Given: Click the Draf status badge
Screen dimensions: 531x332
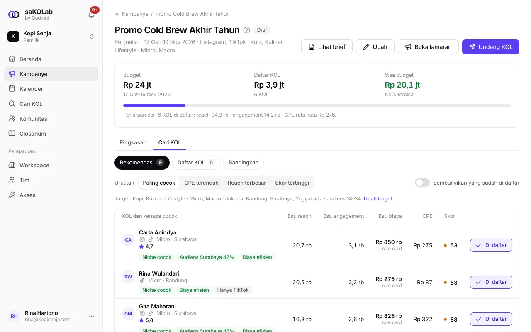Looking at the screenshot, I should [262, 30].
